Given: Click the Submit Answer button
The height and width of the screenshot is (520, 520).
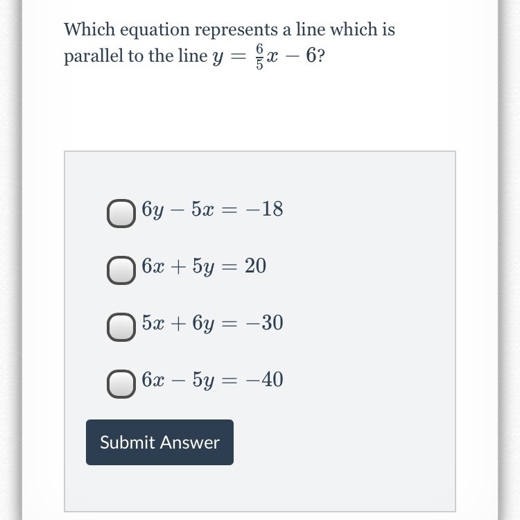Looking at the screenshot, I should pos(159,442).
